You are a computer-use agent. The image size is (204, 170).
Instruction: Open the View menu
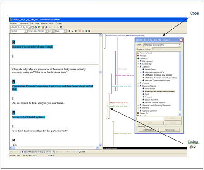pos(37,24)
